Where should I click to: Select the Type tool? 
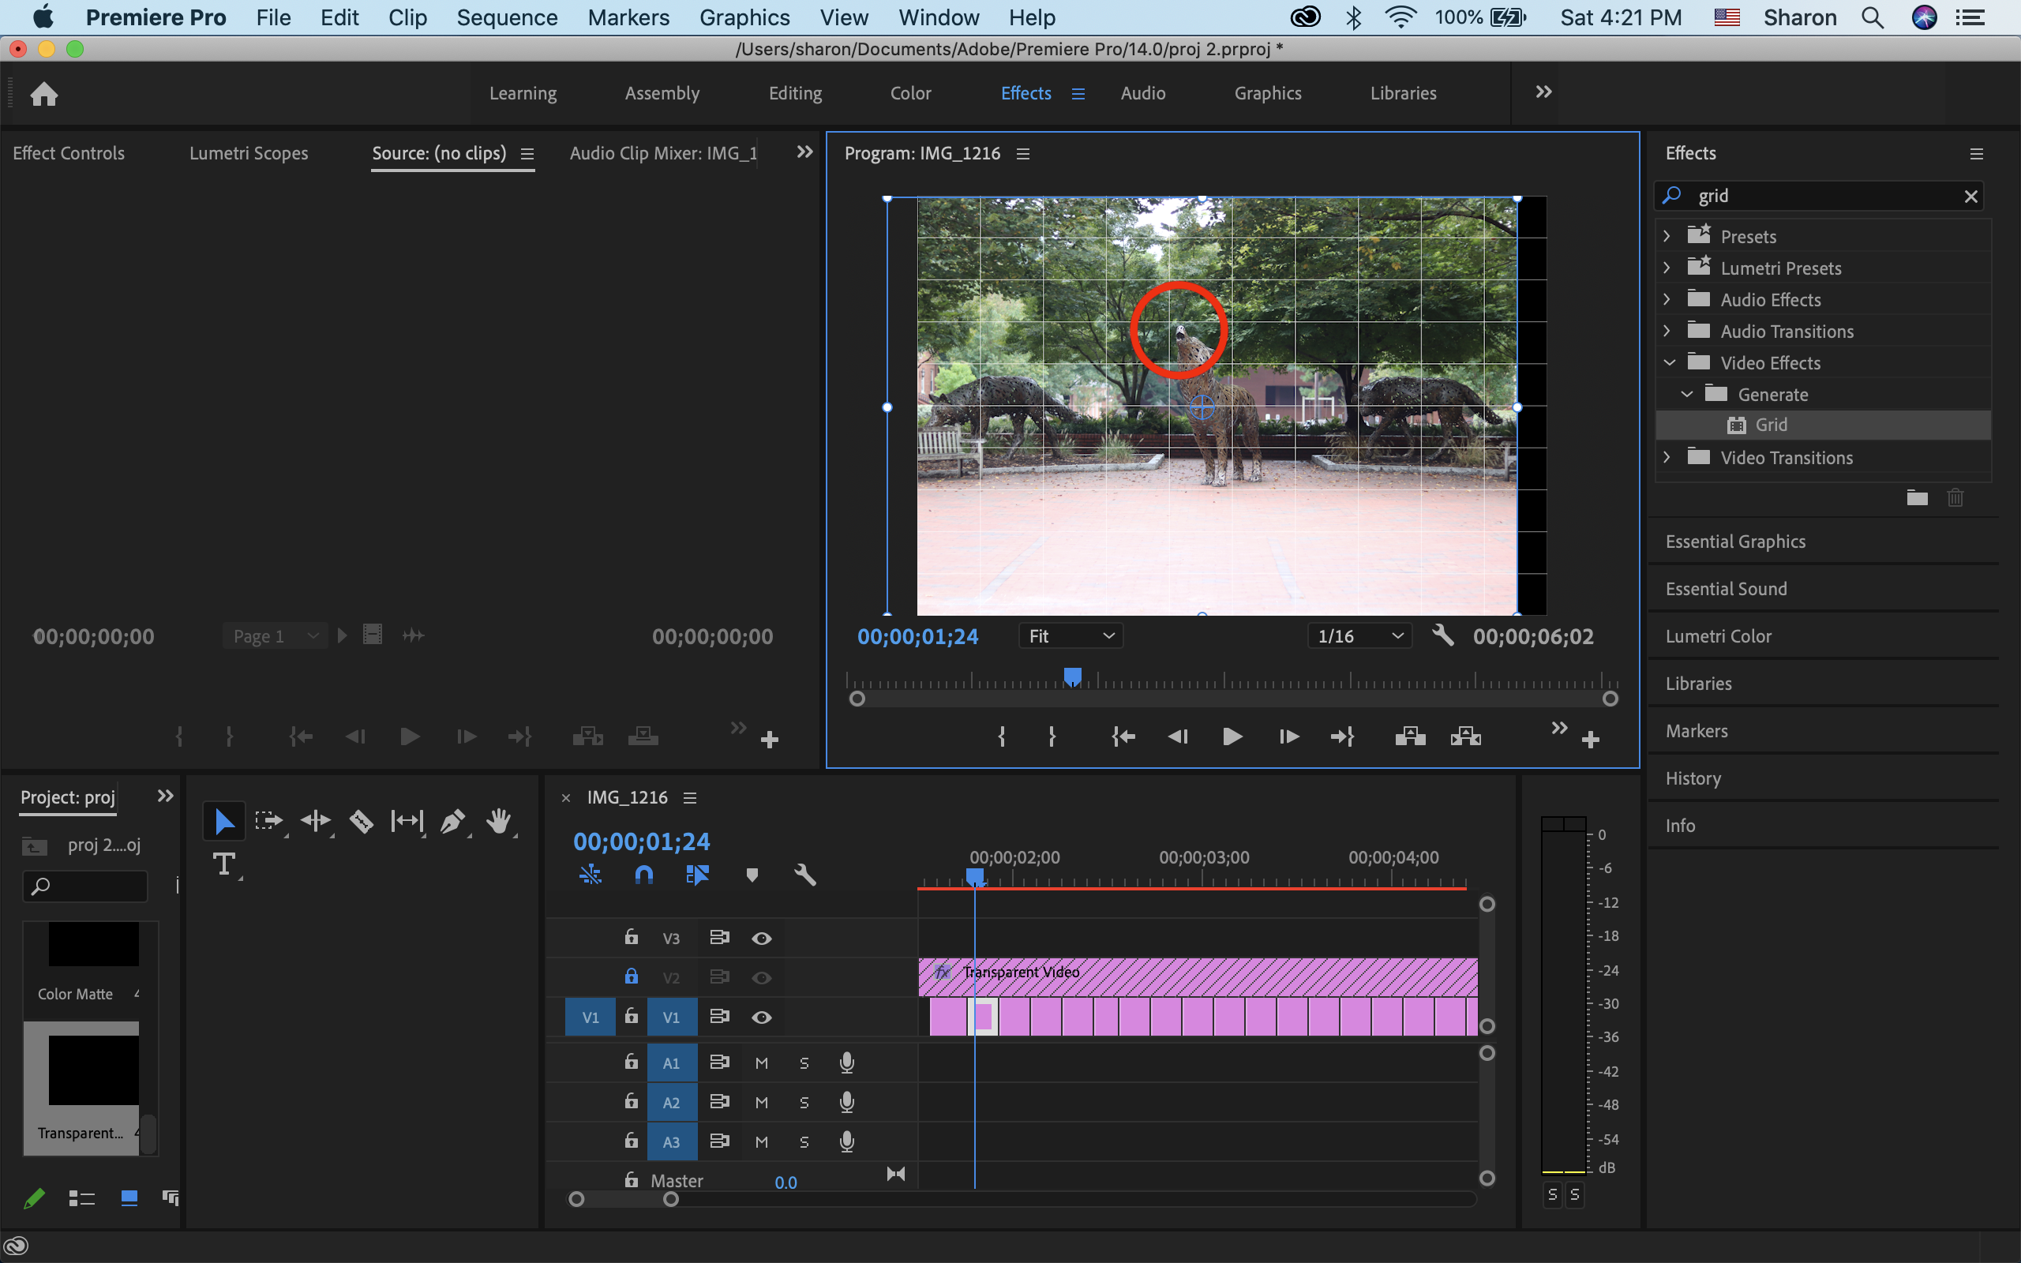pyautogui.click(x=224, y=864)
